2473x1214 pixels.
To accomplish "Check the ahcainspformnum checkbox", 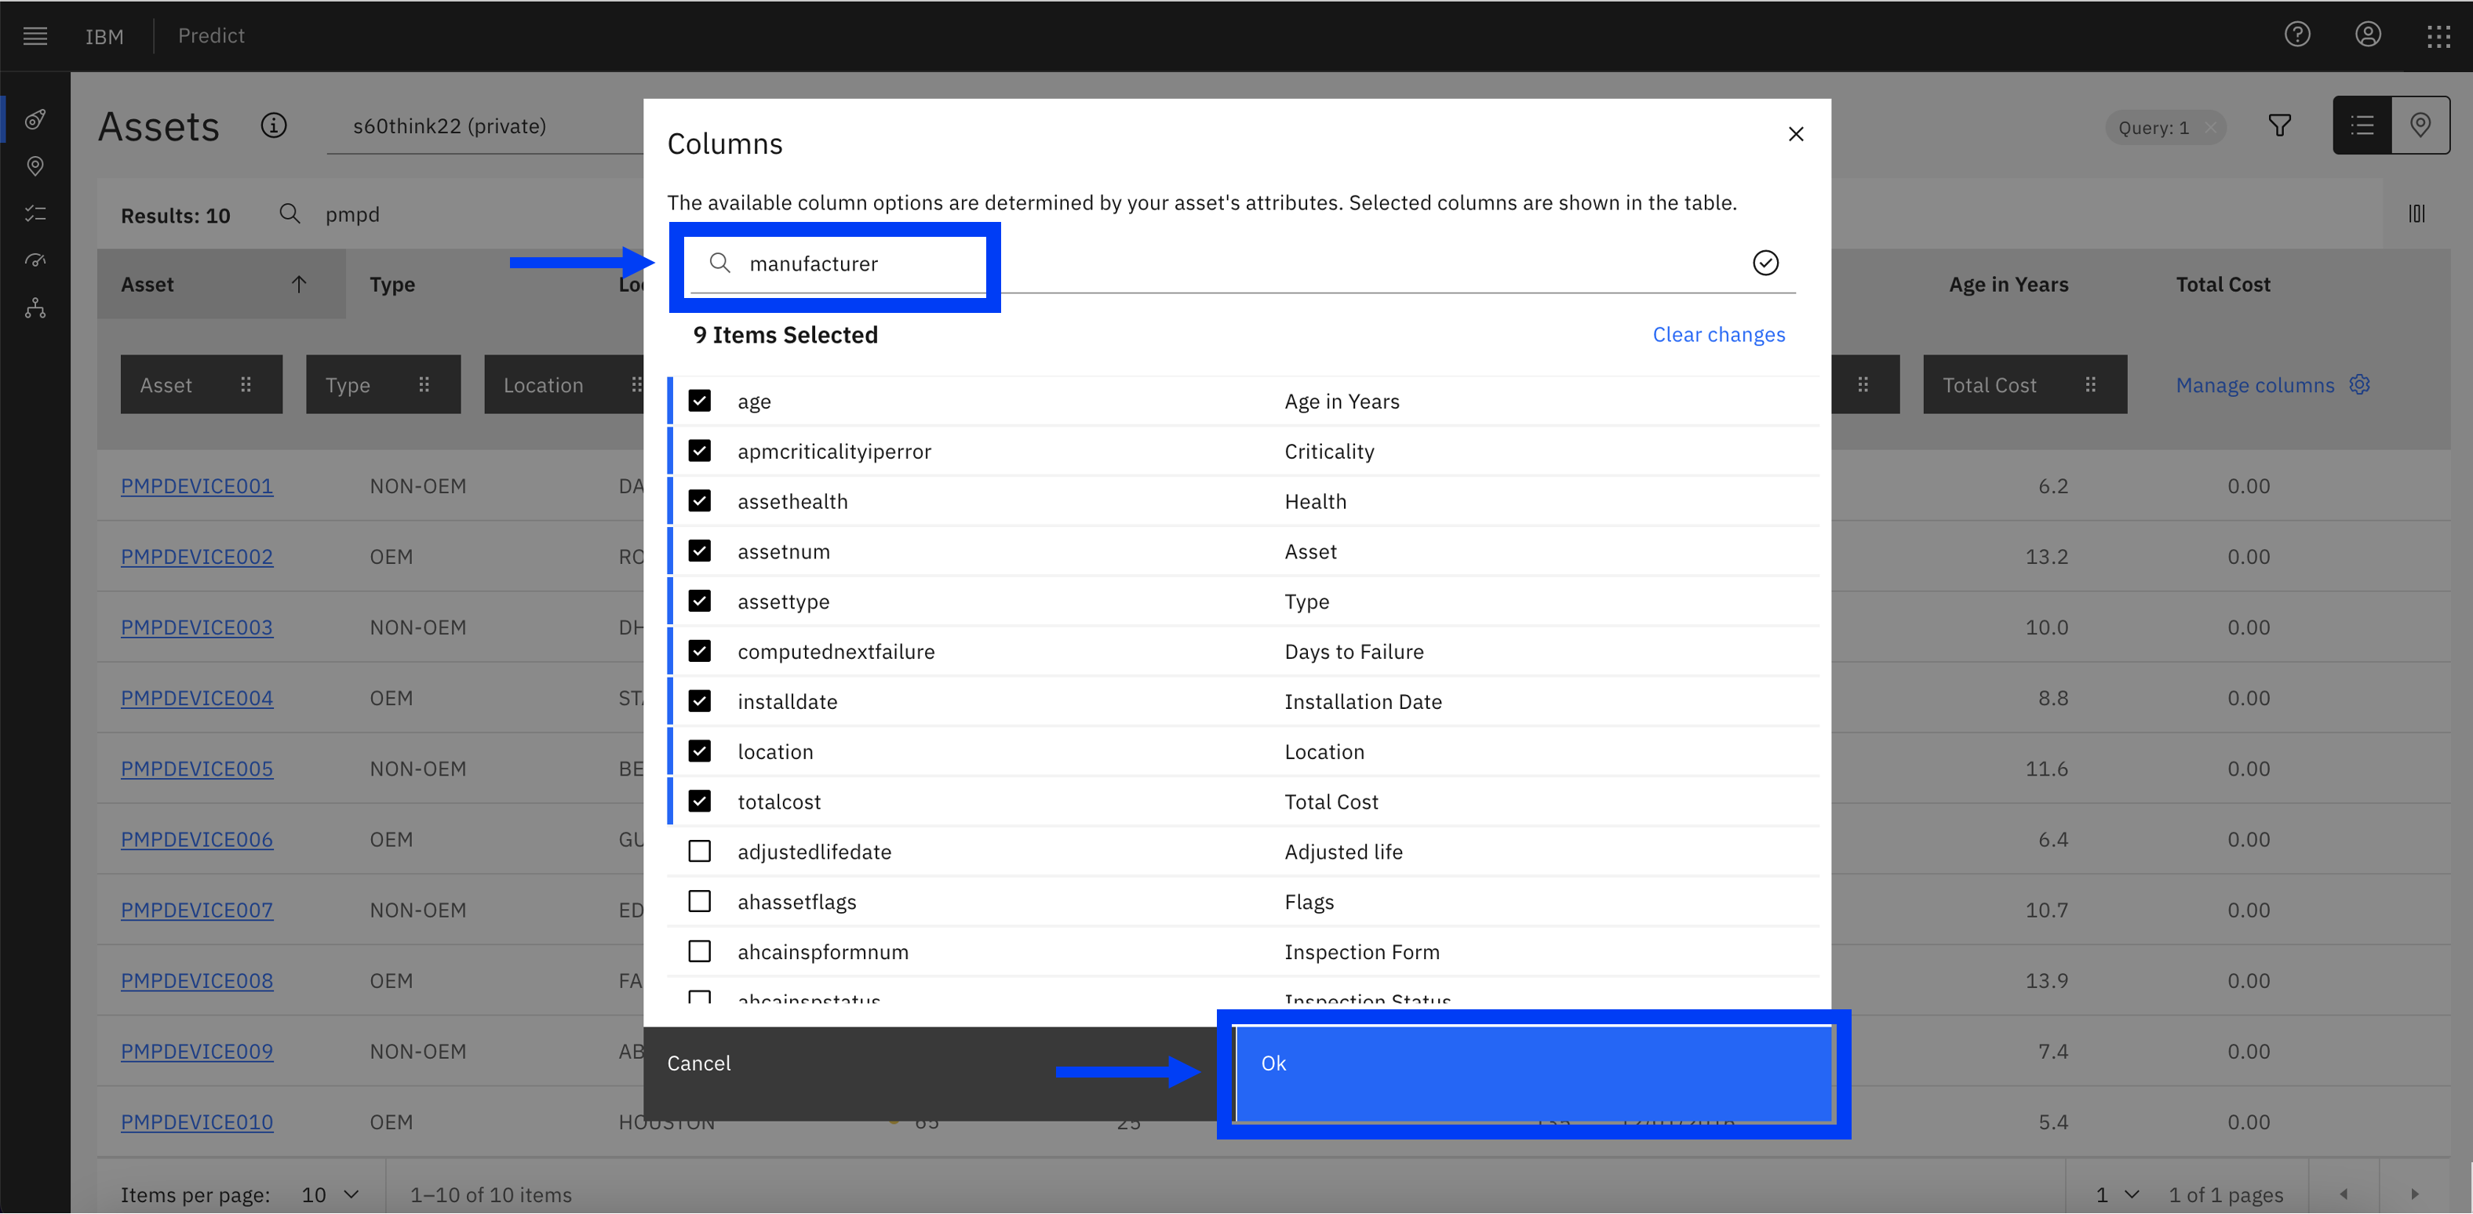I will click(700, 951).
